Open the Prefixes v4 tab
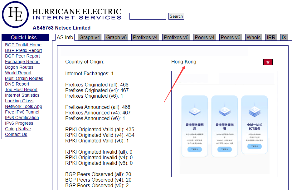This screenshot has height=190, width=292. tap(145, 37)
